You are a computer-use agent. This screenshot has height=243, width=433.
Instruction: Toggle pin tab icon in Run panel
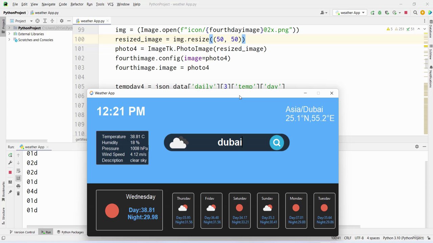[10, 192]
